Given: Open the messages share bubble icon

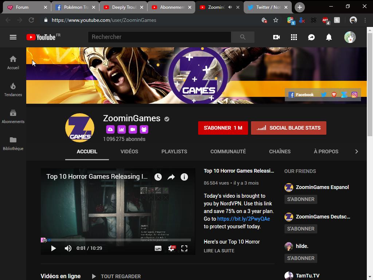Looking at the screenshot, I should click(311, 37).
